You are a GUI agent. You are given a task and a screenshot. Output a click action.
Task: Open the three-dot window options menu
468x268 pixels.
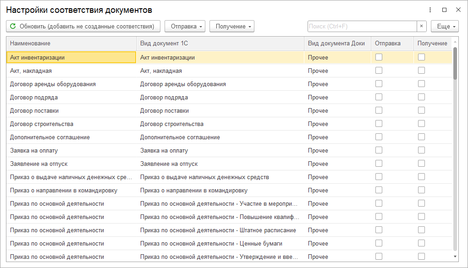pyautogui.click(x=430, y=10)
